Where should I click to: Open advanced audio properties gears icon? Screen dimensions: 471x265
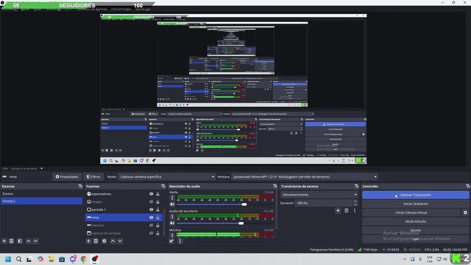coord(171,241)
